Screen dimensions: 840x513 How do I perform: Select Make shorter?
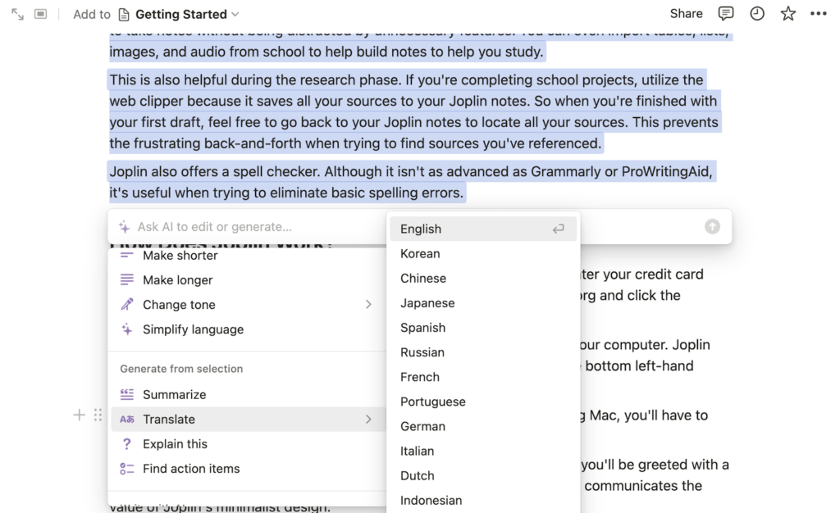[180, 255]
